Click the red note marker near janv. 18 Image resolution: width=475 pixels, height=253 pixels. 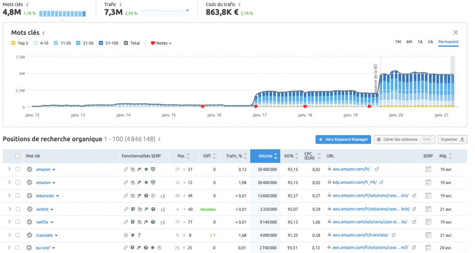point(305,107)
